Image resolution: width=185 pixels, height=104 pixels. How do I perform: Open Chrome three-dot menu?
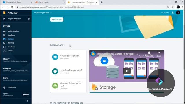[x=182, y=7]
